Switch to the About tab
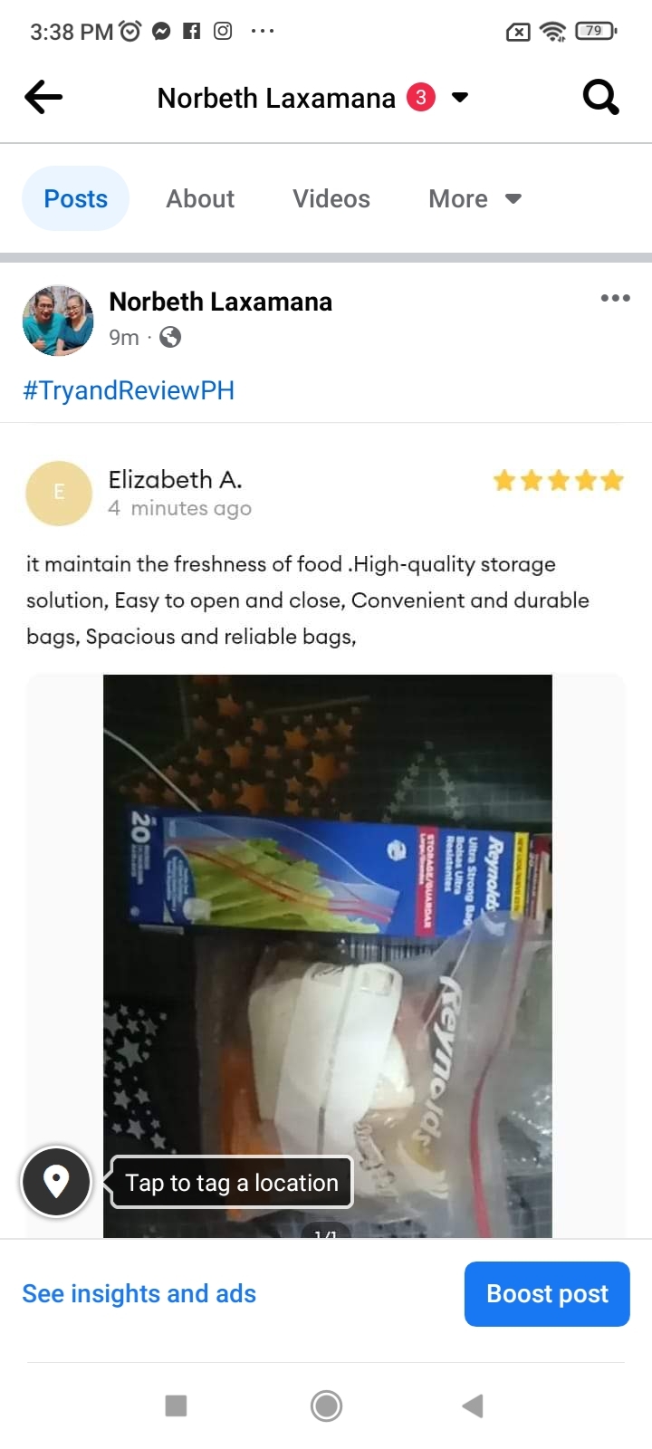This screenshot has height=1449, width=652. click(x=200, y=198)
